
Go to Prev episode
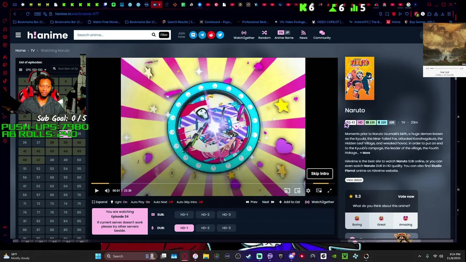pyautogui.click(x=252, y=202)
